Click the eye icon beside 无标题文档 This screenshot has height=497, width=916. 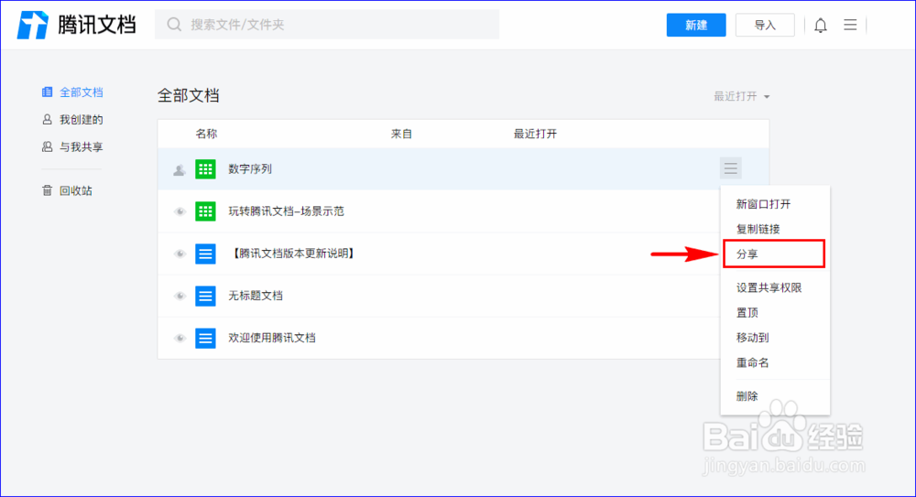coord(180,296)
